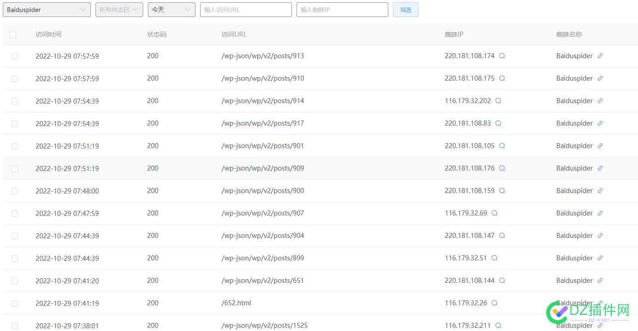This screenshot has width=638, height=331.
Task: Check the row for /wp-json/wp/v2/posts/913
Action: [15, 56]
